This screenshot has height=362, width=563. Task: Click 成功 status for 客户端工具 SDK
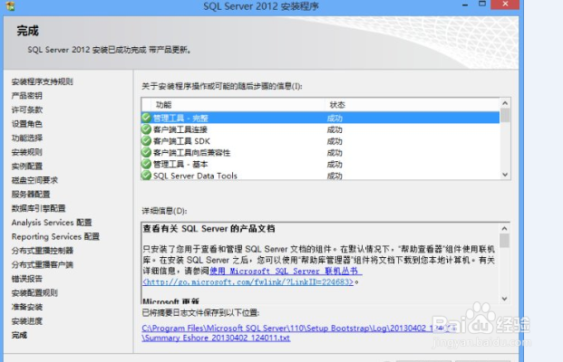tap(335, 141)
